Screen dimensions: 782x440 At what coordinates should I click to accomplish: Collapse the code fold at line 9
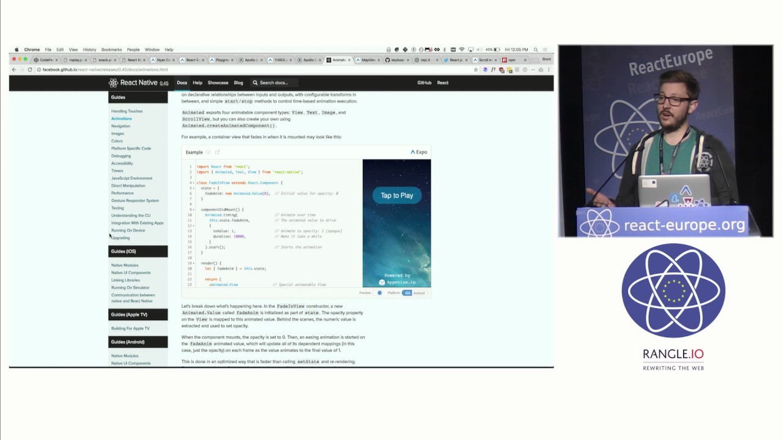pos(193,210)
